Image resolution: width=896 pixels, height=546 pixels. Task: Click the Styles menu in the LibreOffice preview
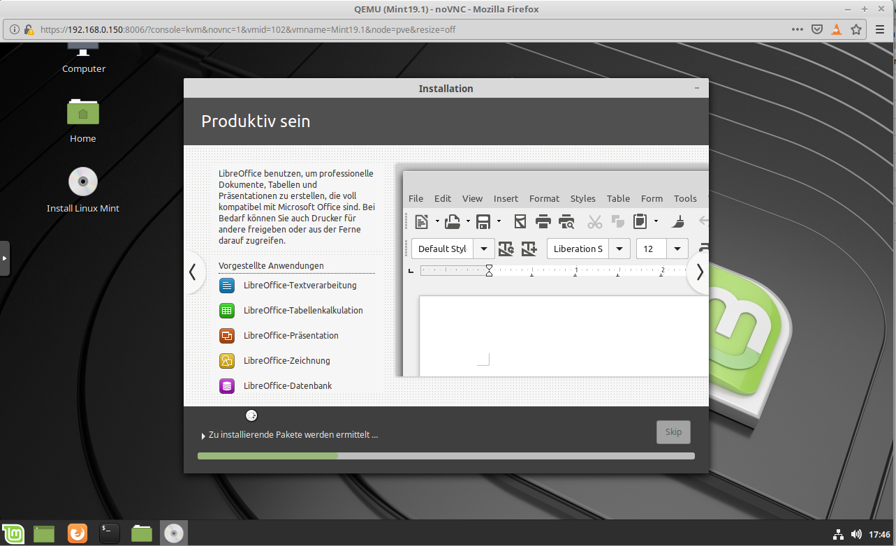coord(583,198)
